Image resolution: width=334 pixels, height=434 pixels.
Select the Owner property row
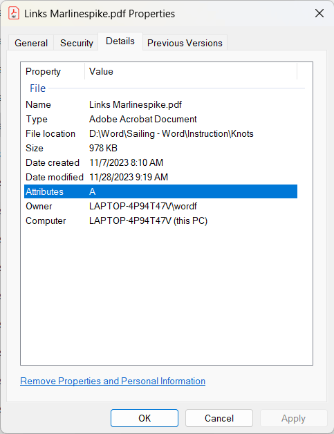160,206
